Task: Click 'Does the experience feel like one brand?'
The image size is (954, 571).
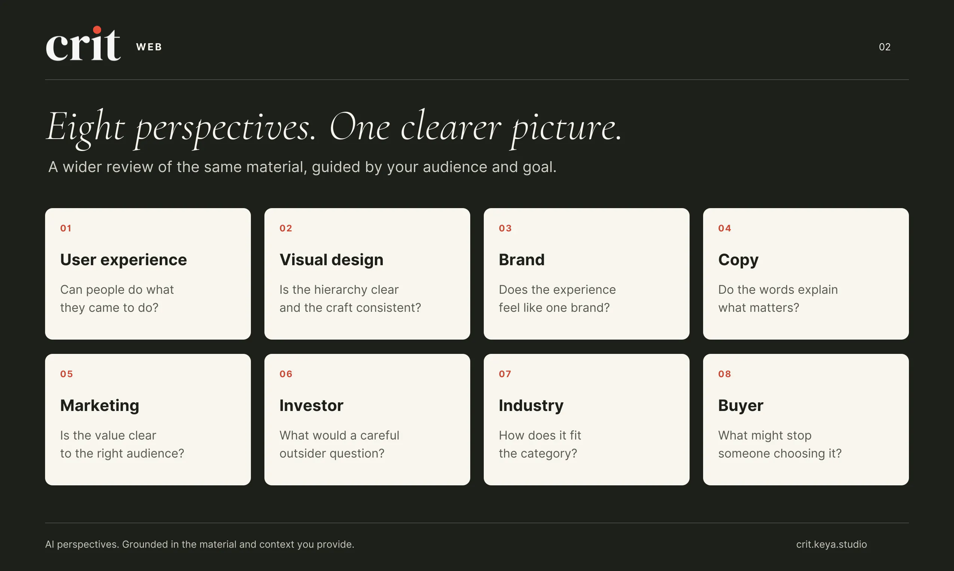Action: pyautogui.click(x=557, y=299)
